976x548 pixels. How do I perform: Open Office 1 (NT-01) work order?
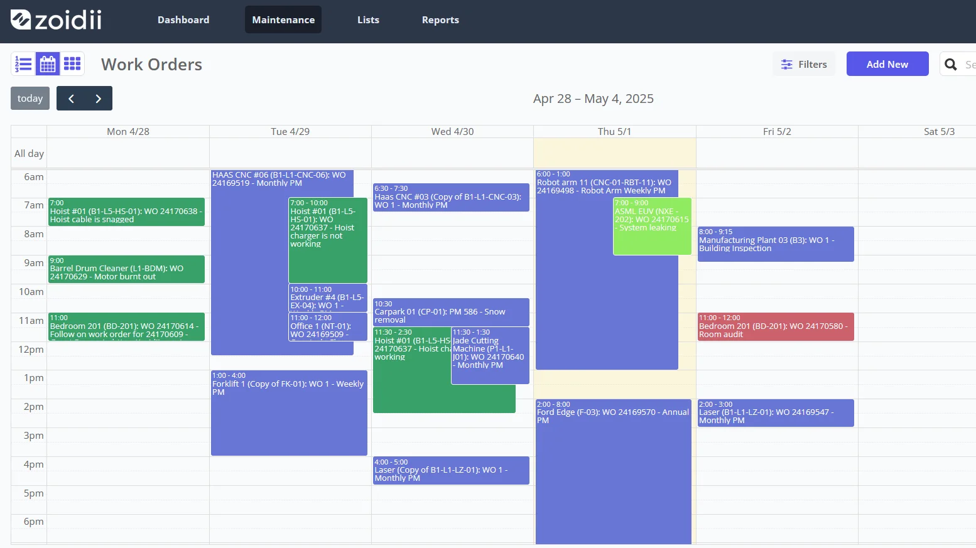tap(328, 326)
